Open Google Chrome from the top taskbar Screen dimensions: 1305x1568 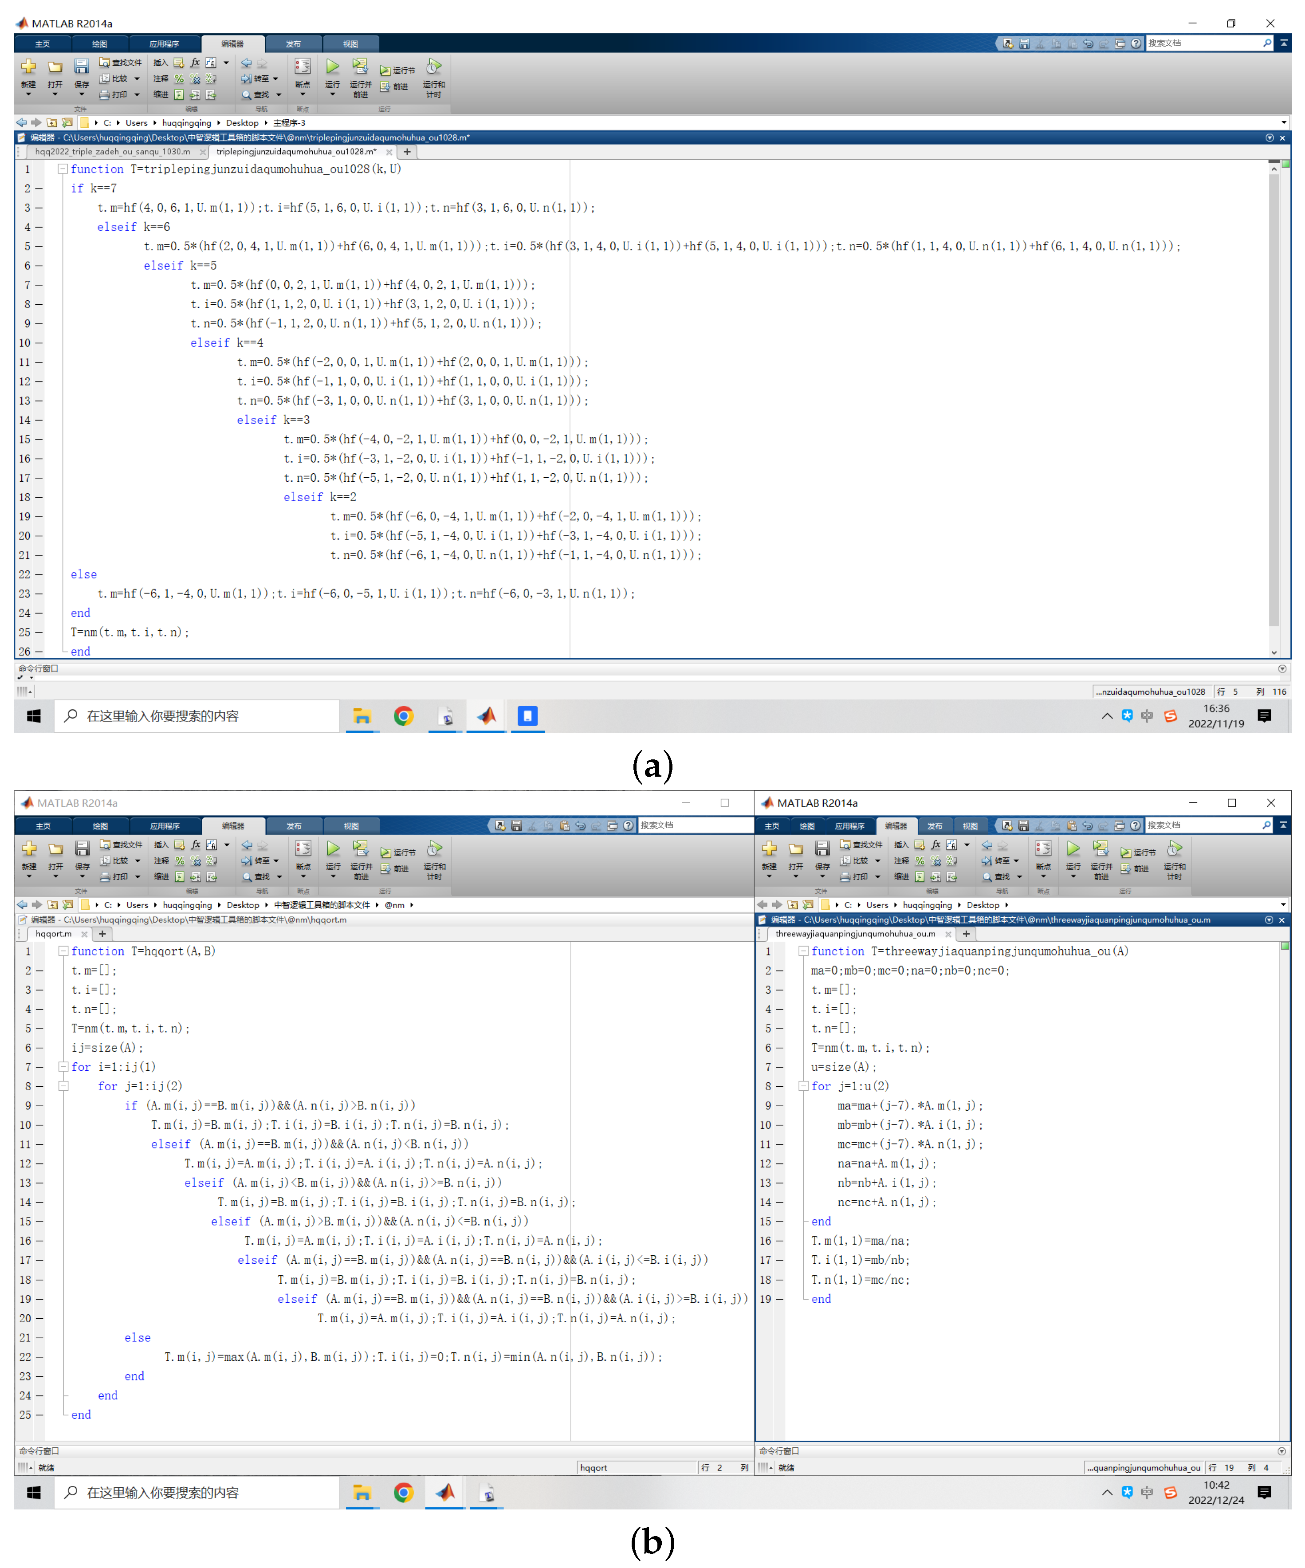tap(403, 716)
